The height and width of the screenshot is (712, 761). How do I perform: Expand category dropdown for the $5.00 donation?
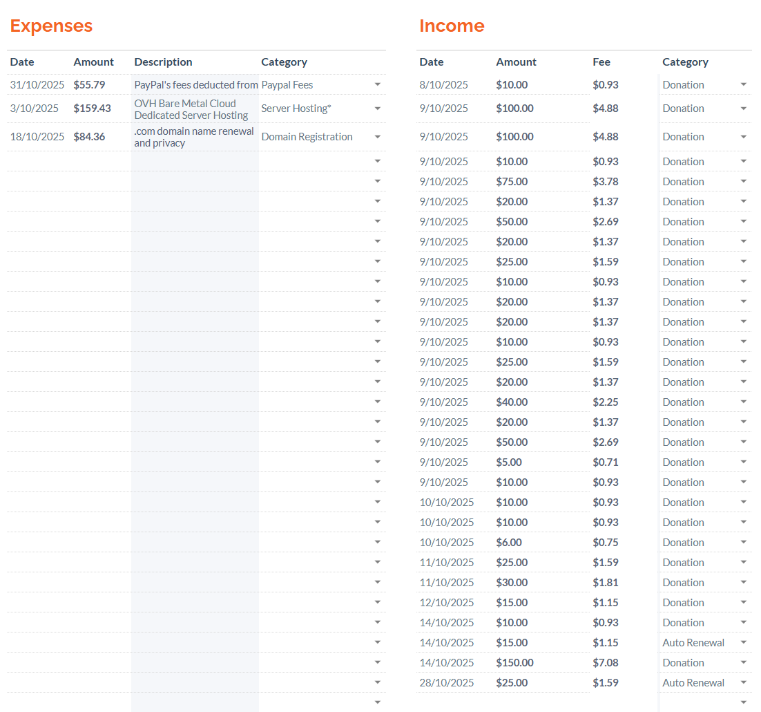743,462
